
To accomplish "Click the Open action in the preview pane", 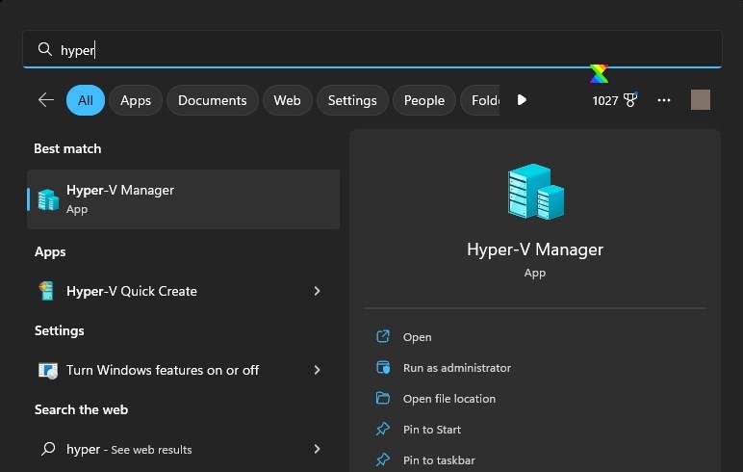I will [x=417, y=337].
